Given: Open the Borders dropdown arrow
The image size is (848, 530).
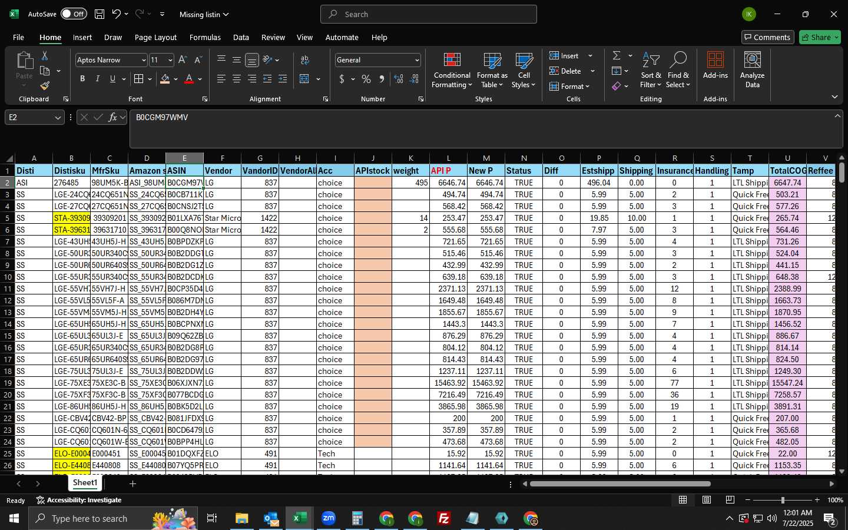Looking at the screenshot, I should (150, 79).
